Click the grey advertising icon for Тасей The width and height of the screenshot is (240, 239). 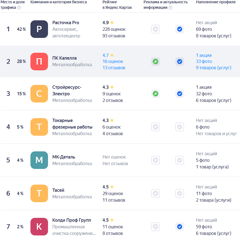(156, 193)
